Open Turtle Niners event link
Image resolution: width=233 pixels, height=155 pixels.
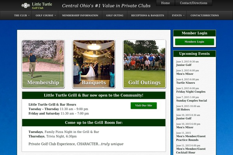point(186,83)
